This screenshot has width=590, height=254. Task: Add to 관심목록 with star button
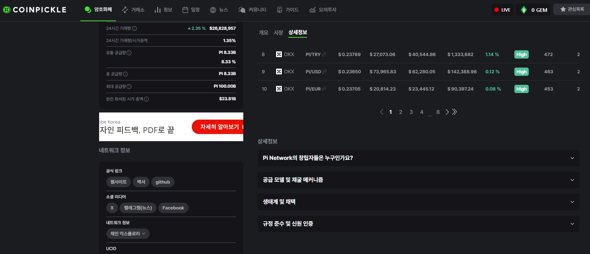point(572,9)
